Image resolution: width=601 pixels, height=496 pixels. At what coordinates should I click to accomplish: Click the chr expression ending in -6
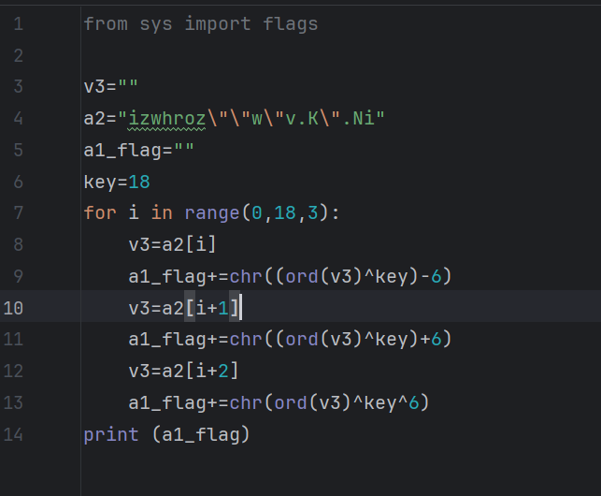[340, 276]
